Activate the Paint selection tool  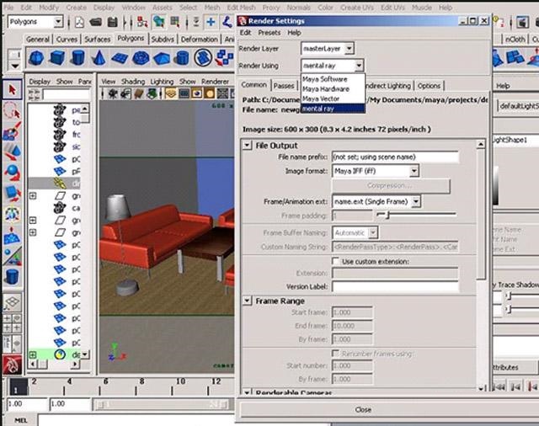(x=13, y=131)
